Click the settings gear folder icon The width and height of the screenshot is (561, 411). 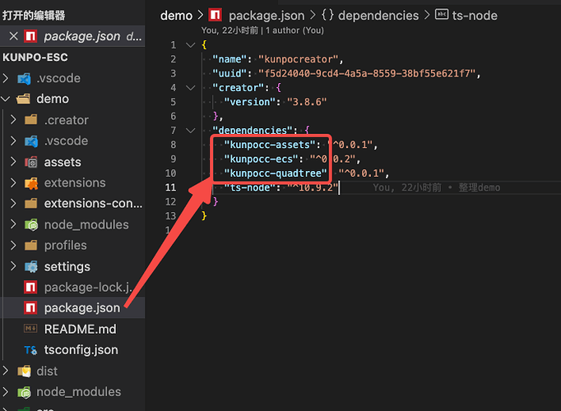pos(31,267)
